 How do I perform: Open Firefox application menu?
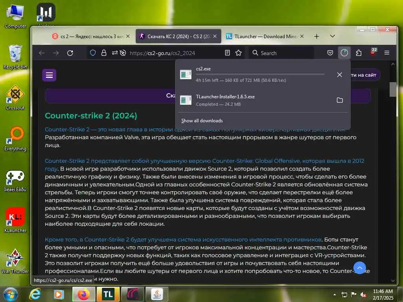tap(387, 53)
